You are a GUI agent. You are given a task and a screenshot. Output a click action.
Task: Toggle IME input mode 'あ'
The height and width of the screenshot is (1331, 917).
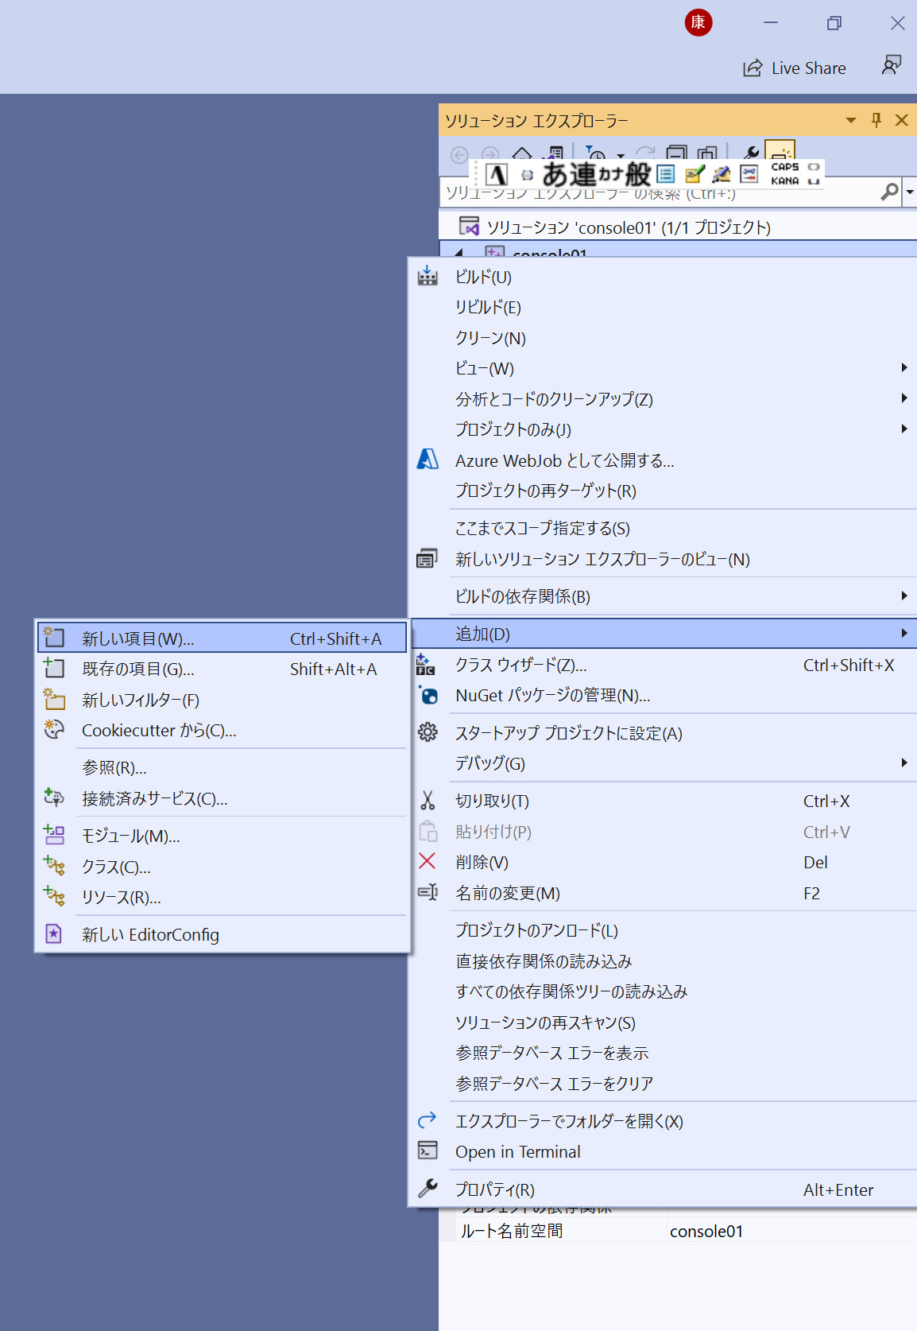click(x=555, y=174)
